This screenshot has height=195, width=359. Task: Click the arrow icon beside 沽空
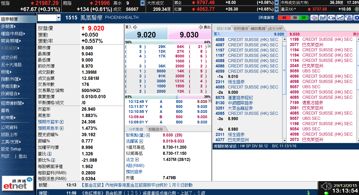tap(137, 160)
